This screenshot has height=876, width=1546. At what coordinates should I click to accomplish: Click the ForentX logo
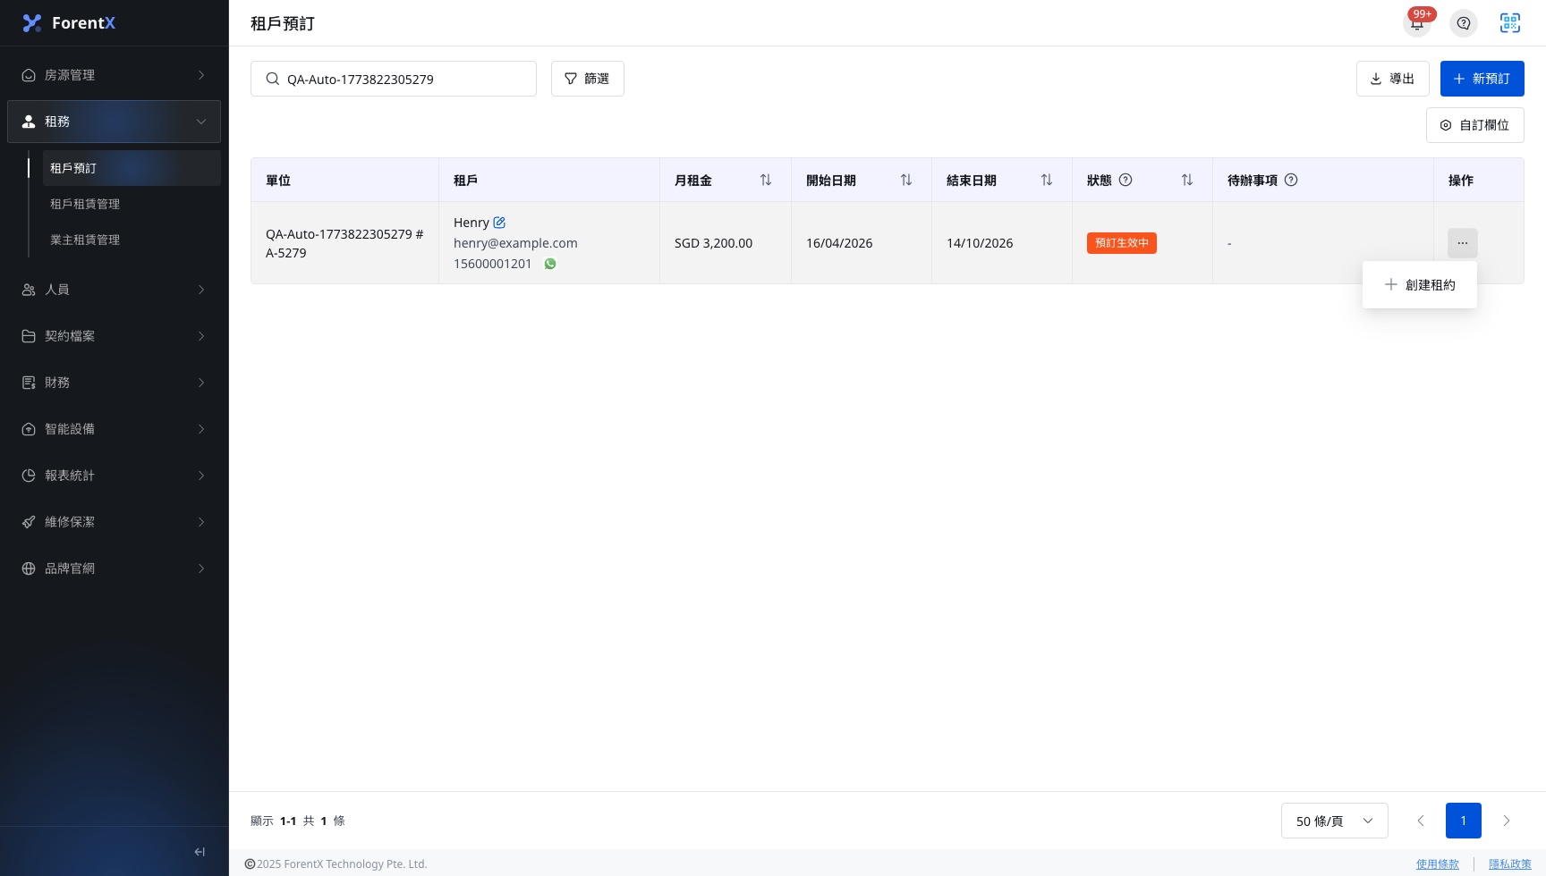tap(69, 23)
